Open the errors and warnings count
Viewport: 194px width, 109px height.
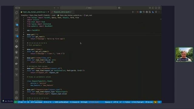click(x=48, y=102)
